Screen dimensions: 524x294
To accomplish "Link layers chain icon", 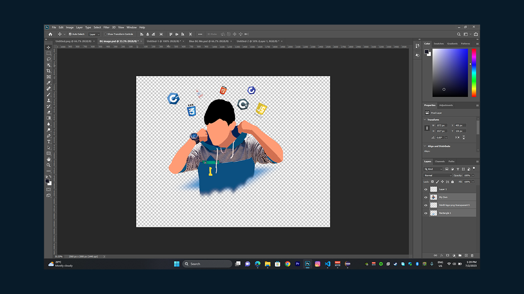I will [435, 255].
